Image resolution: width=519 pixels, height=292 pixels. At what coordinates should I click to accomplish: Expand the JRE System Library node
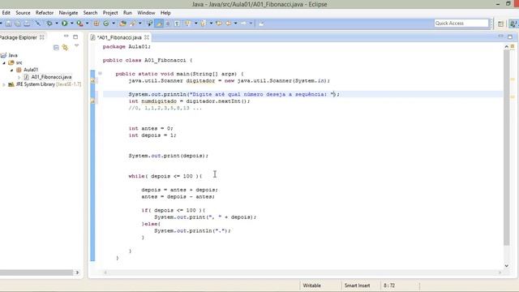coord(4,84)
